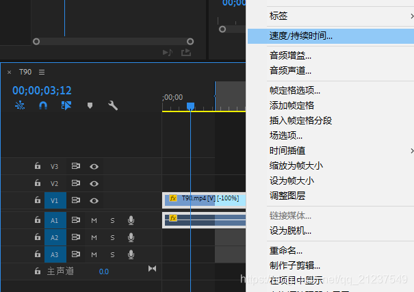Viewport: 414px width, 292px height.
Task: Mute track A2
Action: (94, 238)
